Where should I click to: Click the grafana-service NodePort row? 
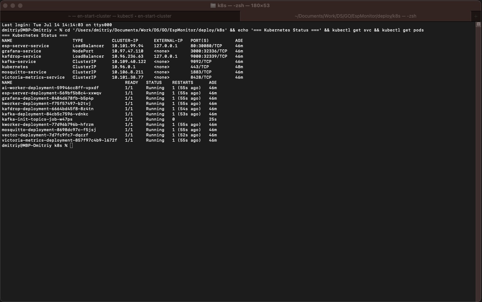(x=122, y=51)
